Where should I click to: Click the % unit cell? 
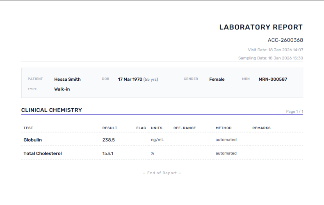(x=153, y=153)
